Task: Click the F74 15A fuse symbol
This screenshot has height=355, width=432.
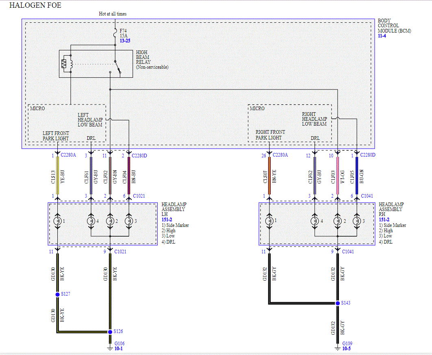Action: 115,35
